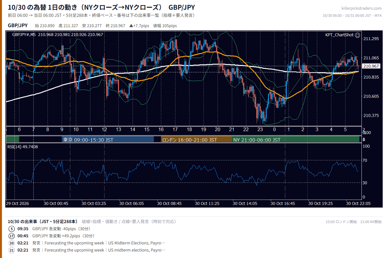
Task: Click the ▲+7.7pips change value
Action: [x=139, y=26]
